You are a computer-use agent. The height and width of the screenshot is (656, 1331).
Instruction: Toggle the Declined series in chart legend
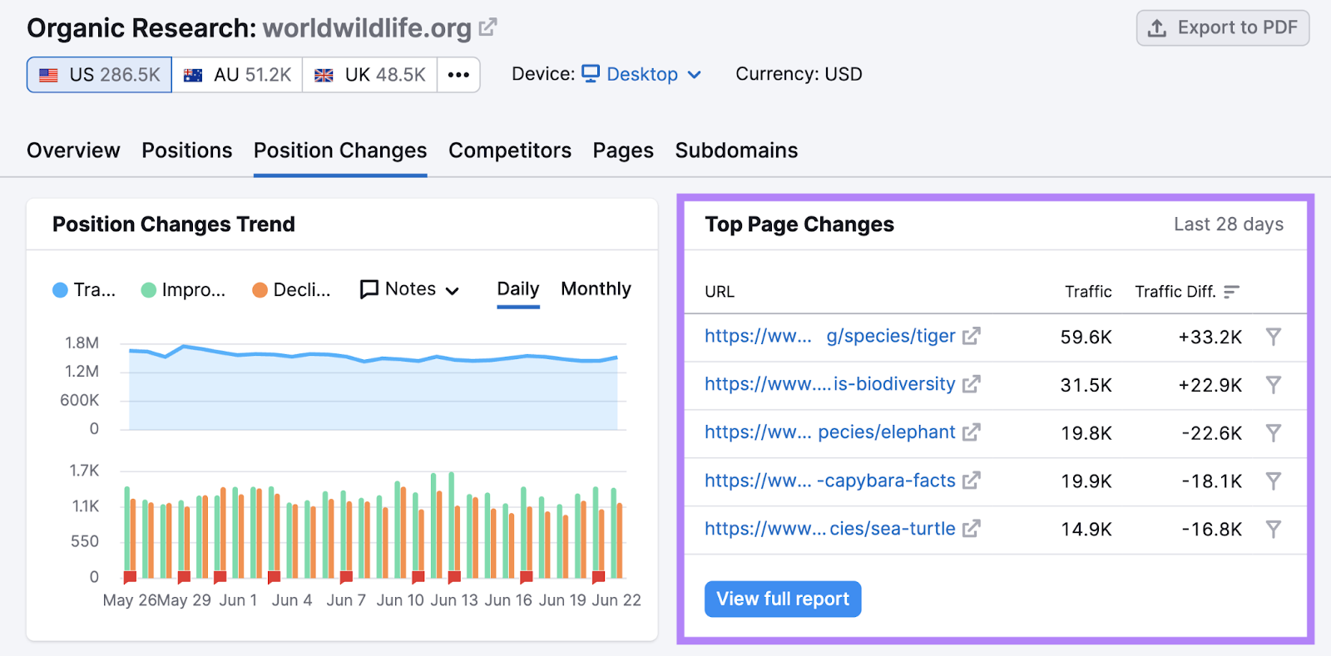pos(291,290)
